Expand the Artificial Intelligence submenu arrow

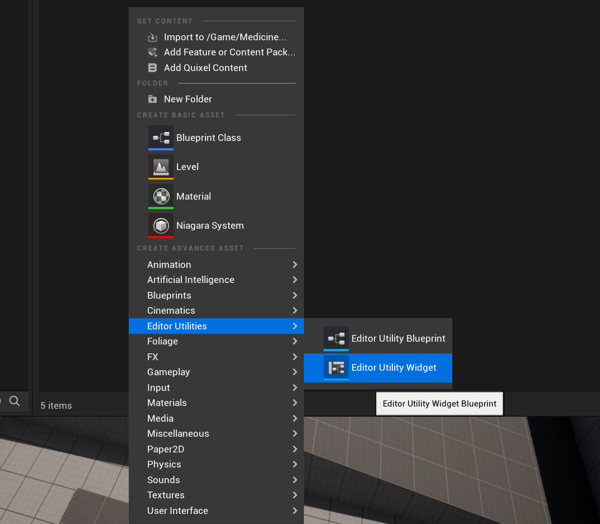(294, 280)
